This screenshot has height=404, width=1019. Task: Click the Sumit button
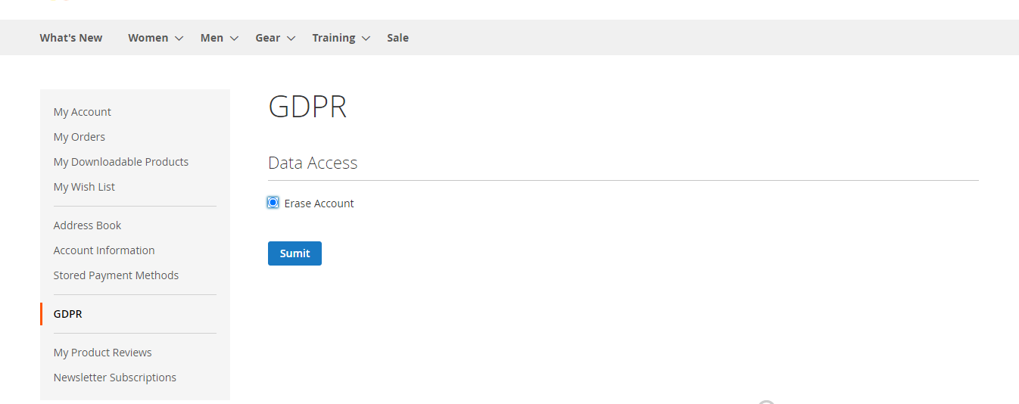294,253
